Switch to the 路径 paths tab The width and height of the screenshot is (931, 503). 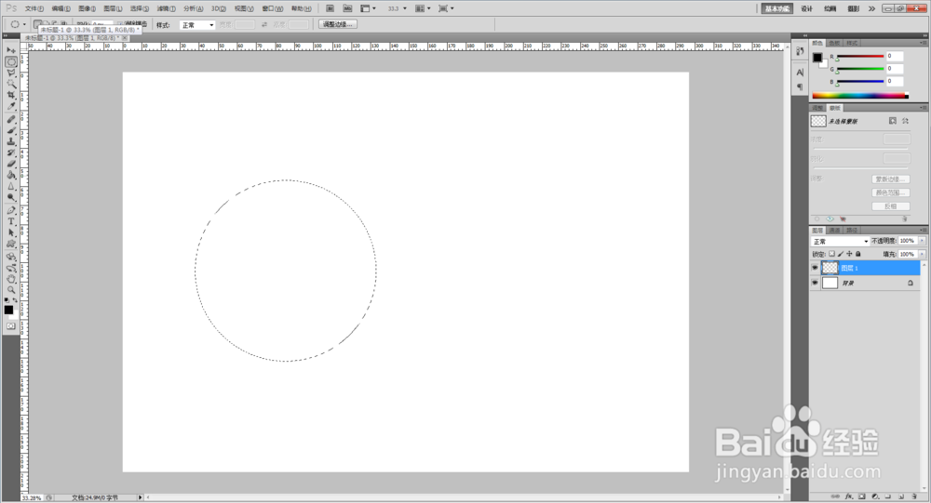[x=852, y=231]
